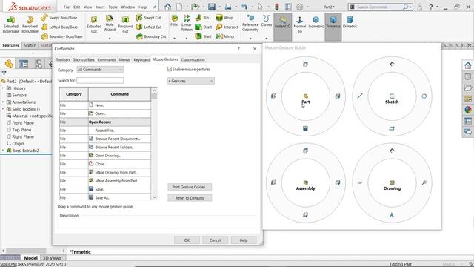Open the Curves tool
Image resolution: width=474 pixels, height=267 pixels.
[267, 21]
